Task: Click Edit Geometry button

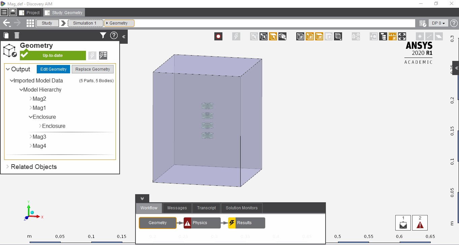Action: click(x=54, y=69)
